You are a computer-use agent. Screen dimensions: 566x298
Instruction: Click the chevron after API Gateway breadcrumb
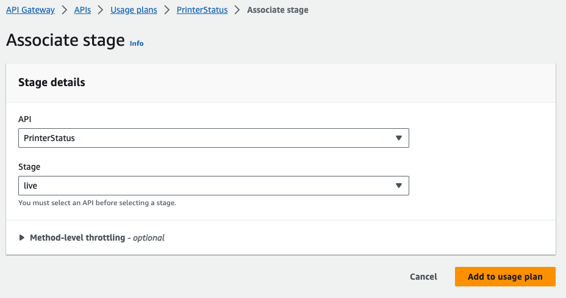(64, 10)
